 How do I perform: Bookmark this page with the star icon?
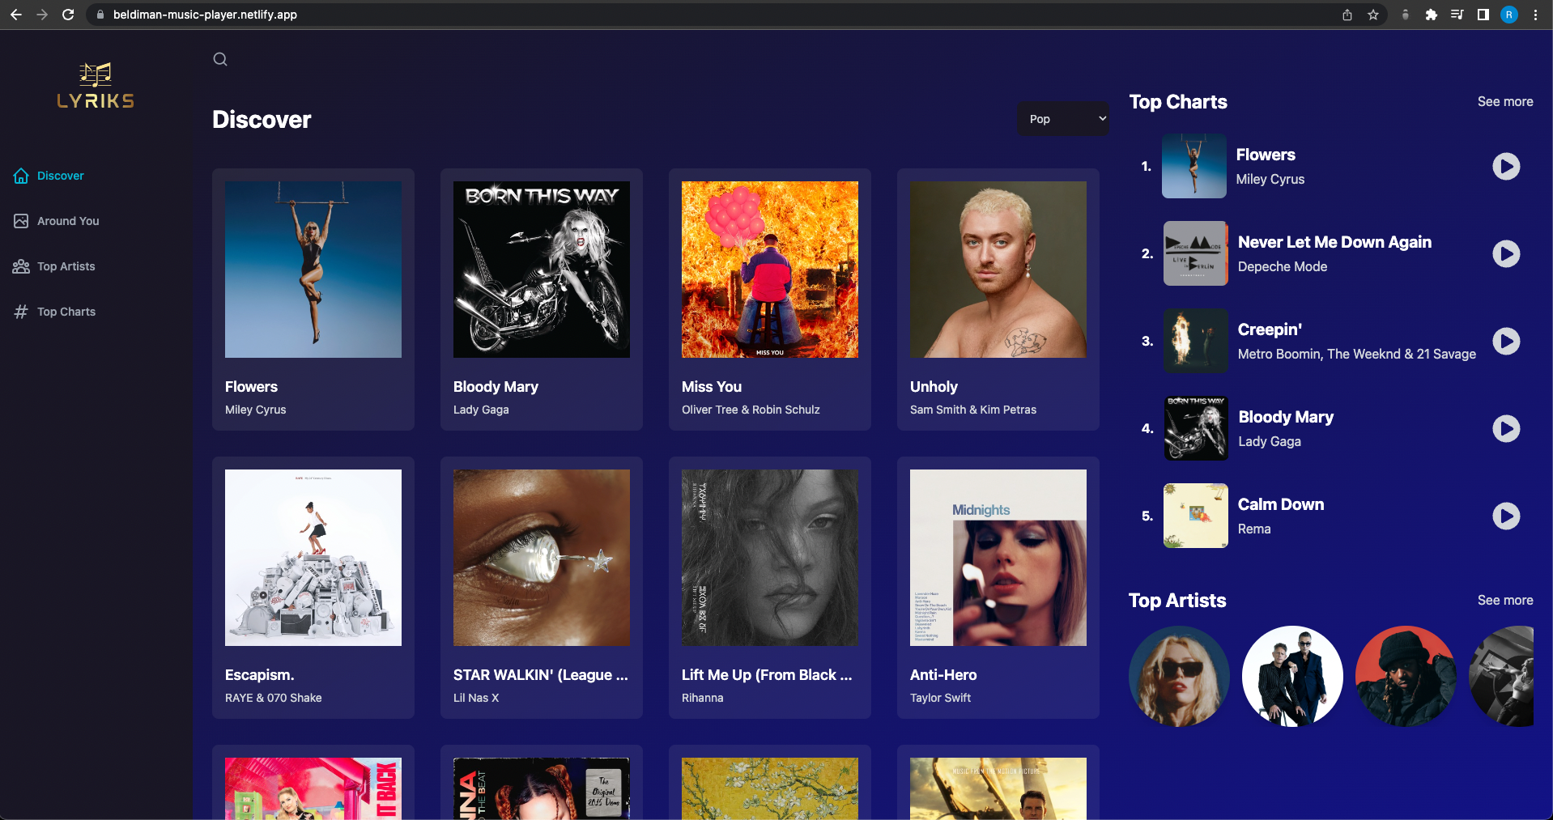pos(1373,15)
